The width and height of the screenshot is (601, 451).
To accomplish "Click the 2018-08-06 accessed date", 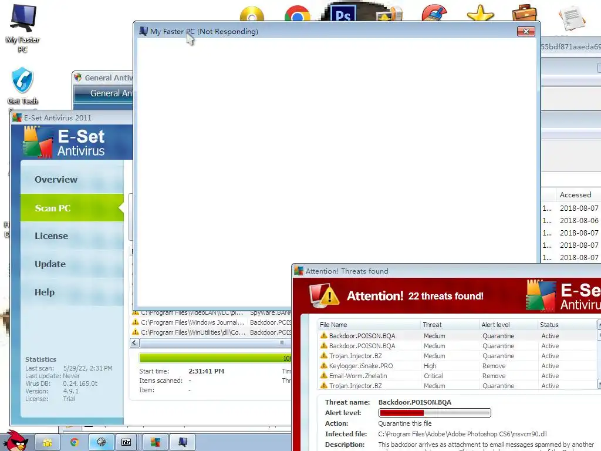I will tap(579, 221).
